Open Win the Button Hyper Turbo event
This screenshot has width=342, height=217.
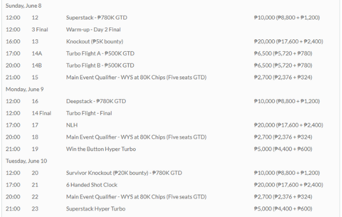(x=100, y=149)
